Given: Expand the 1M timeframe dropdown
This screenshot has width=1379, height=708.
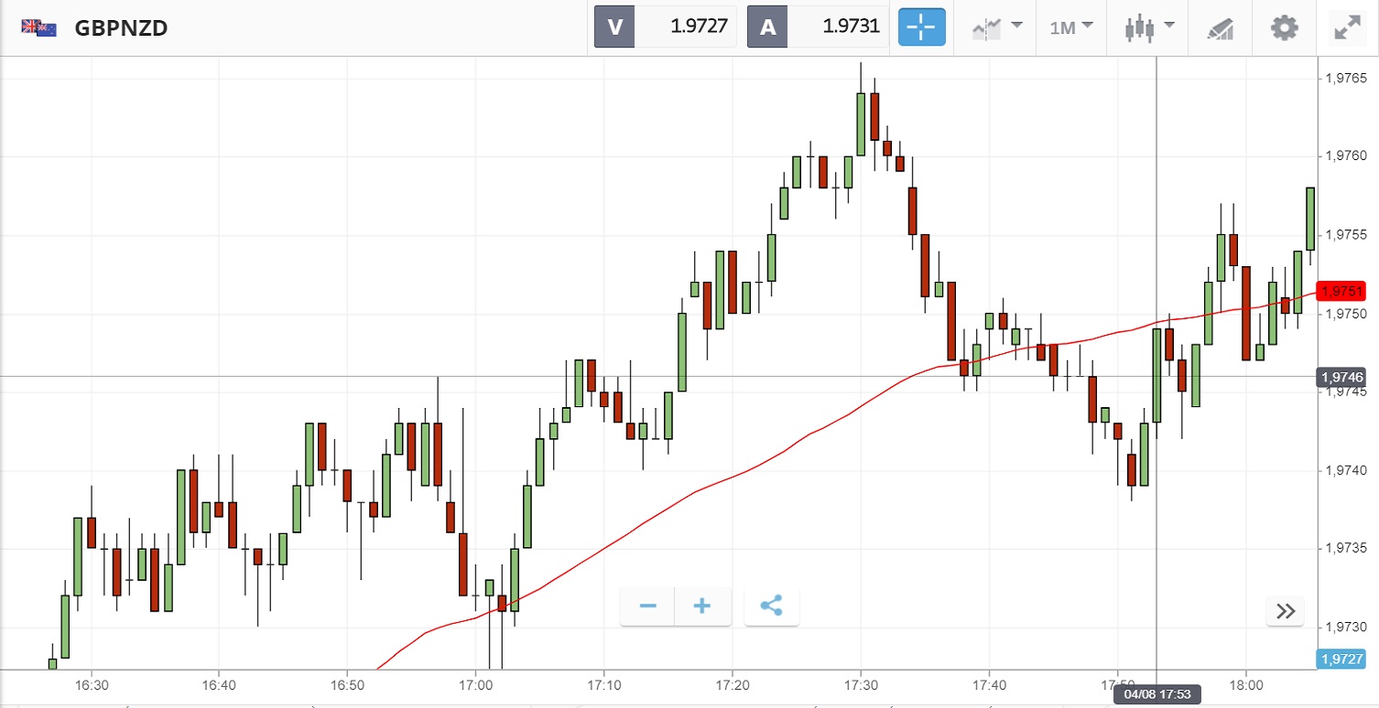Looking at the screenshot, I should pos(1071,27).
